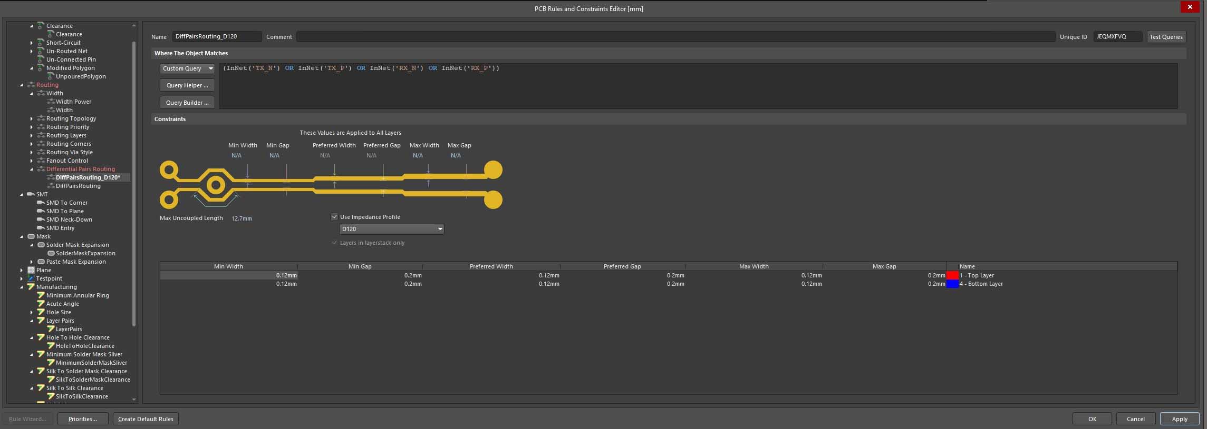Click the Plane category icon
Viewport: 1207px width, 429px height.
click(31, 270)
